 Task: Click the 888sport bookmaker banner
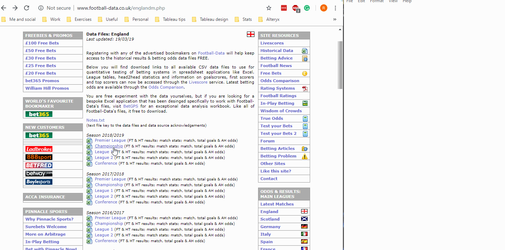pyautogui.click(x=39, y=157)
